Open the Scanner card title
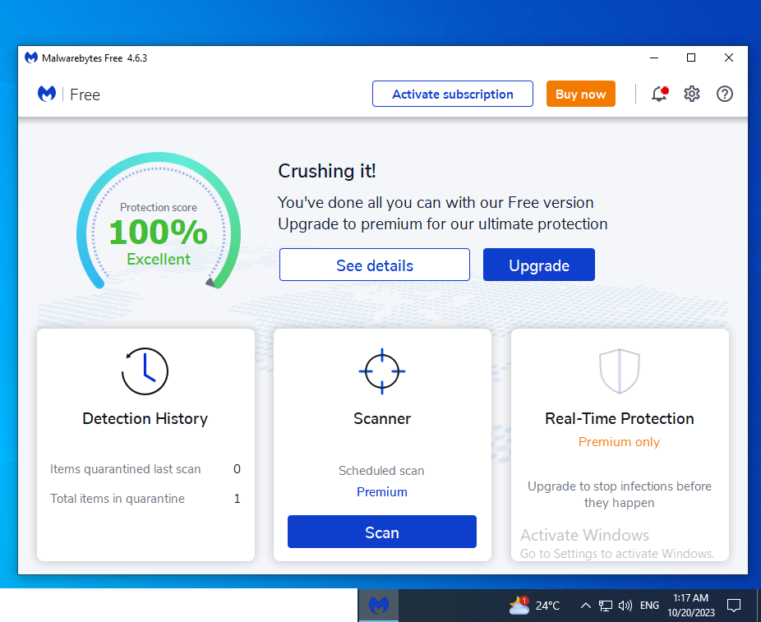This screenshot has width=761, height=622. (x=382, y=419)
